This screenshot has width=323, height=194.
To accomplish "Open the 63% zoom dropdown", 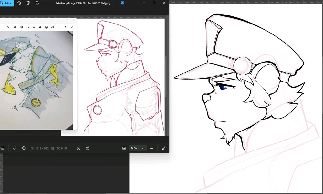I will (138, 148).
